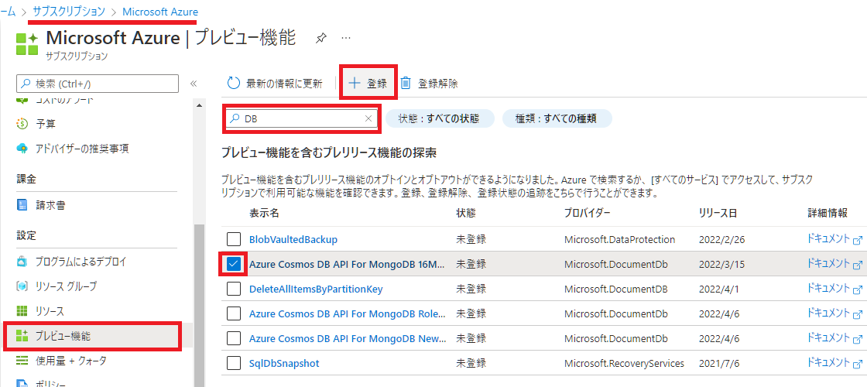Image resolution: width=867 pixels, height=387 pixels.
Task: Open ドキュメント link for BlobVaultedBackup
Action: pyautogui.click(x=828, y=239)
